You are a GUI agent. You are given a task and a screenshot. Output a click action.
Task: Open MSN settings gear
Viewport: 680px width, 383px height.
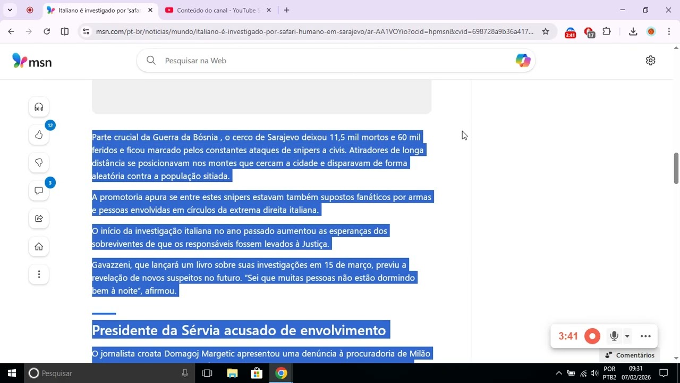coord(650,61)
